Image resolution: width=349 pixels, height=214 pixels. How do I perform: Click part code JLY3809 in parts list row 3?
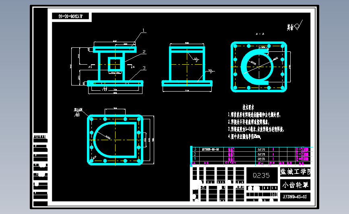(211, 149)
